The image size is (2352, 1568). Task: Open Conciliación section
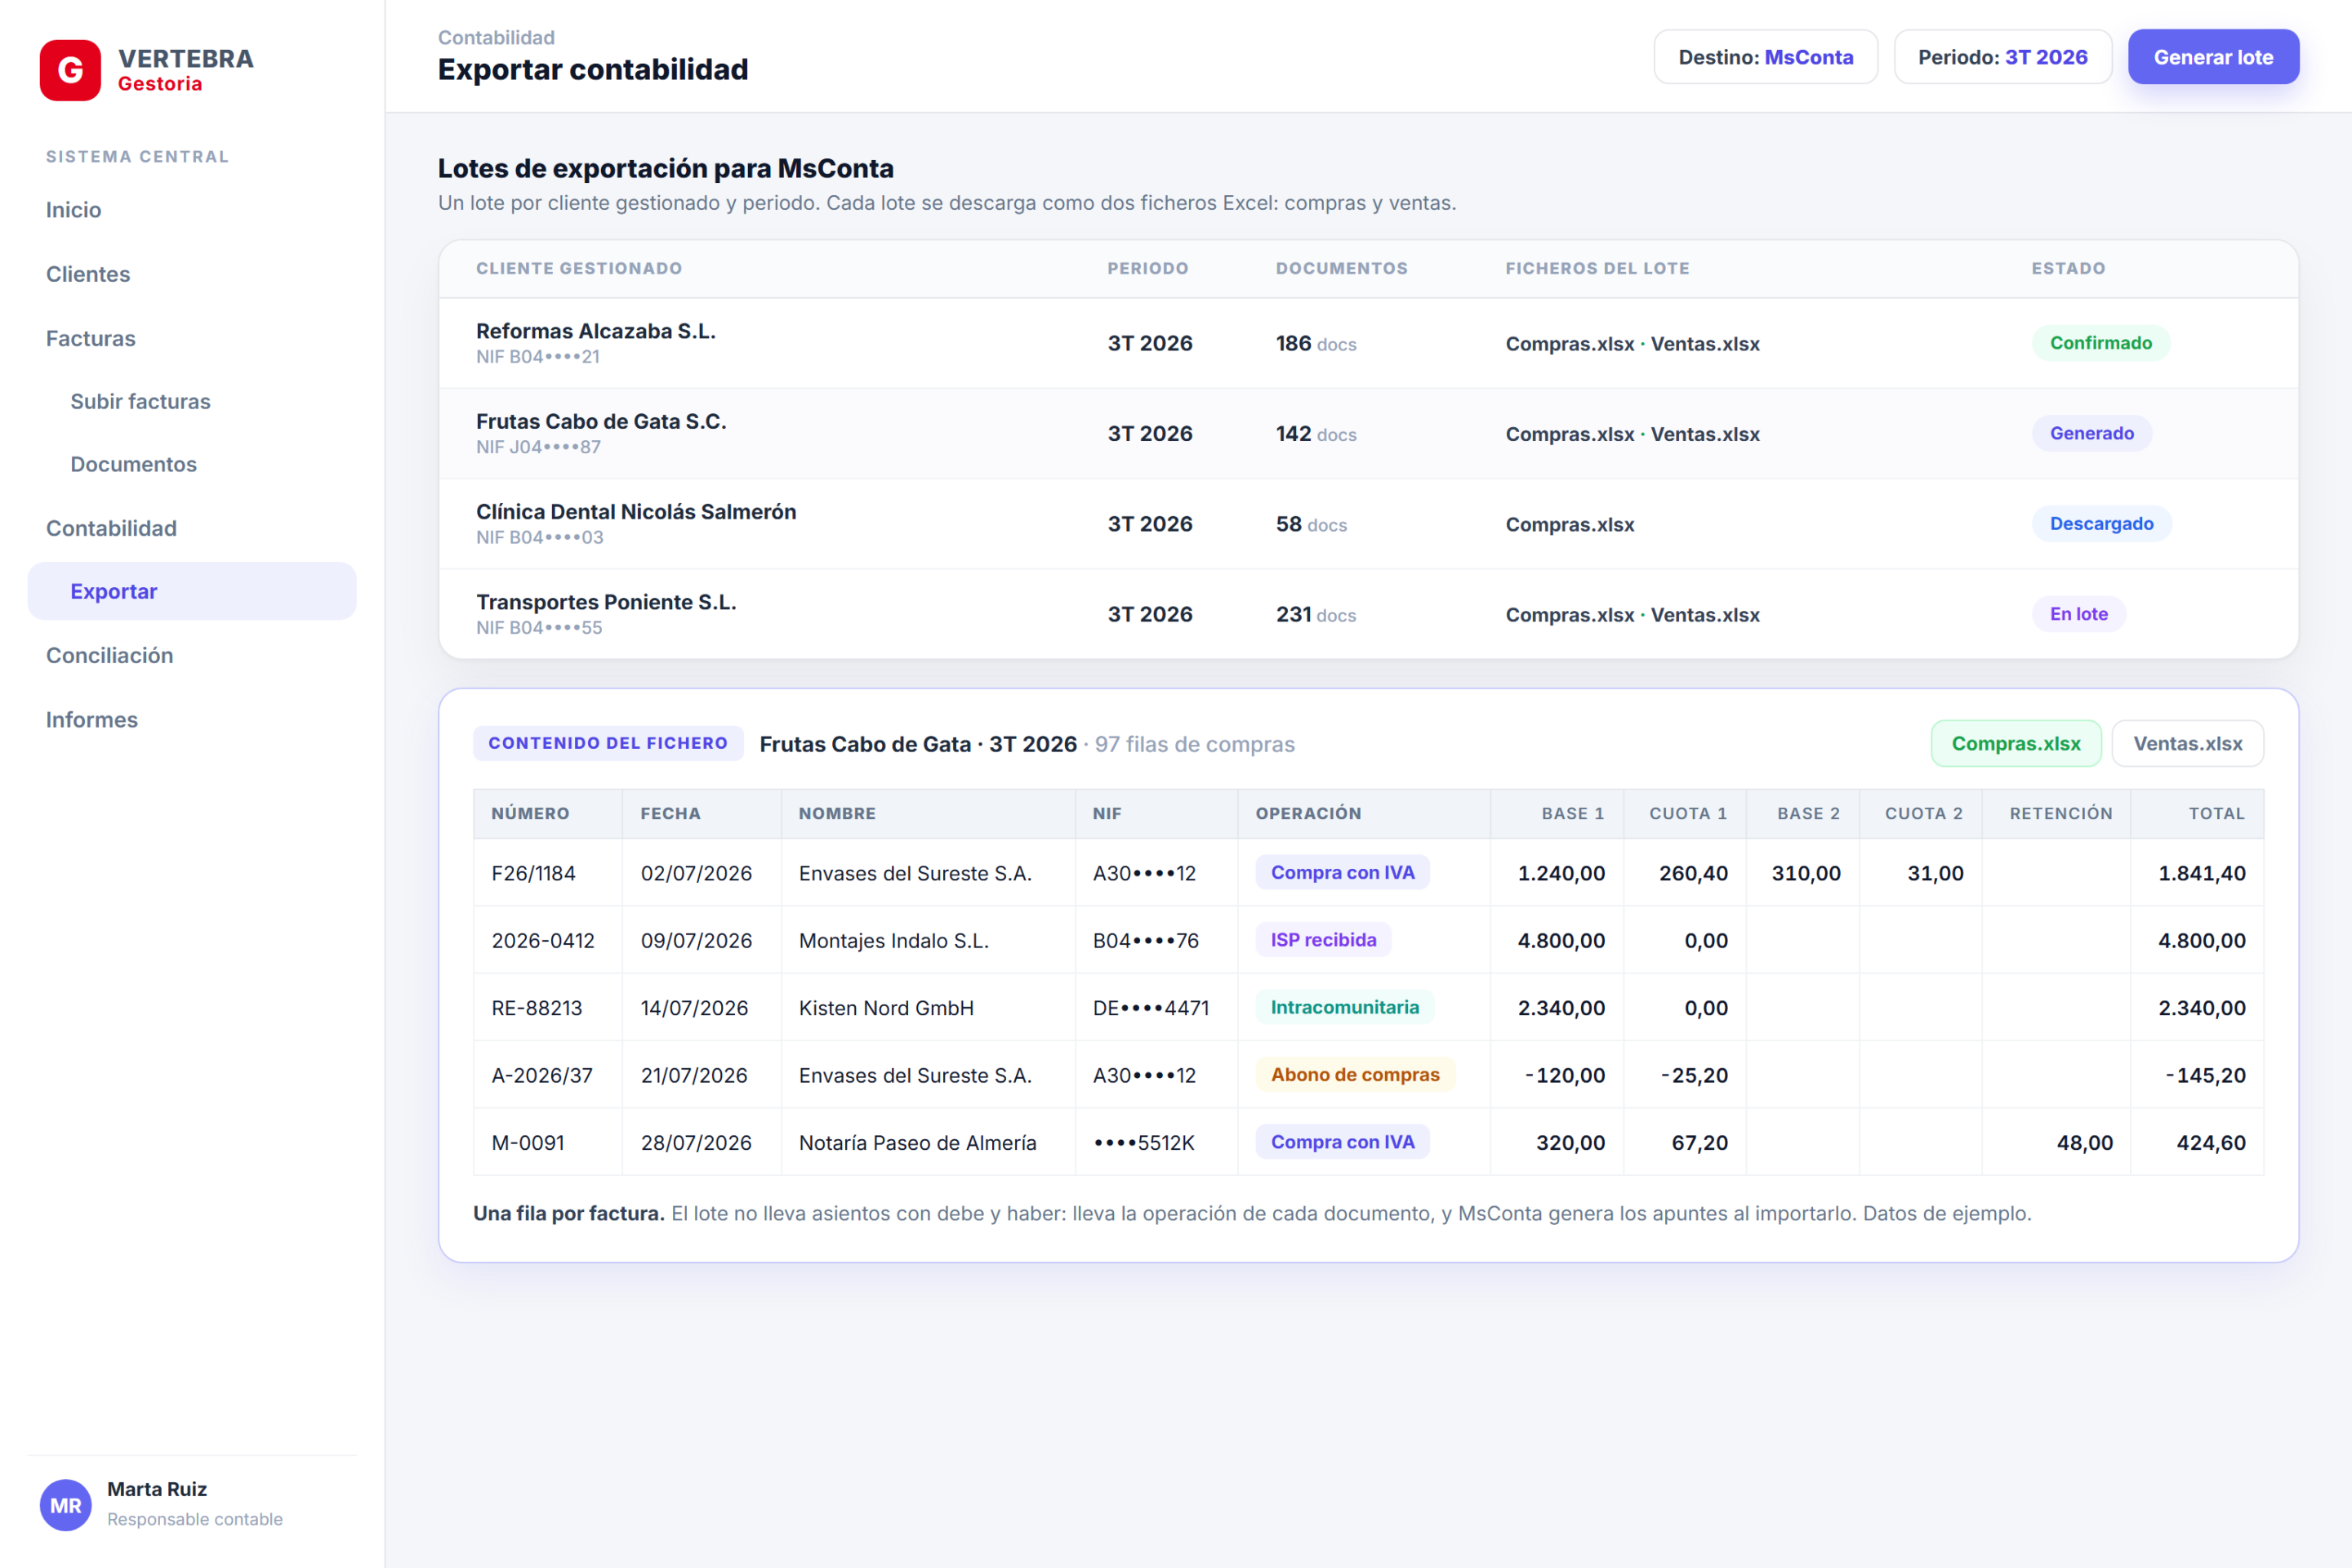(109, 655)
